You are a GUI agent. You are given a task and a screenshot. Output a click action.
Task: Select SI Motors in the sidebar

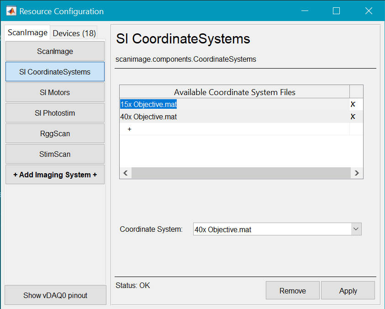coord(55,92)
